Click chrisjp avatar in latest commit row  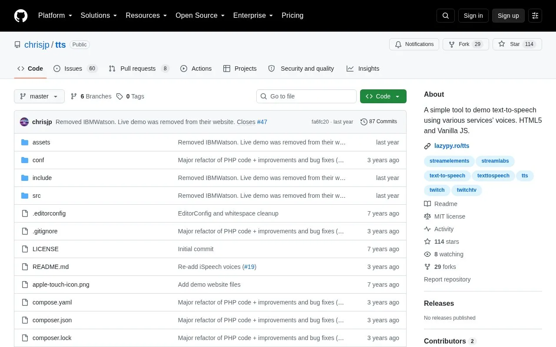tap(24, 122)
